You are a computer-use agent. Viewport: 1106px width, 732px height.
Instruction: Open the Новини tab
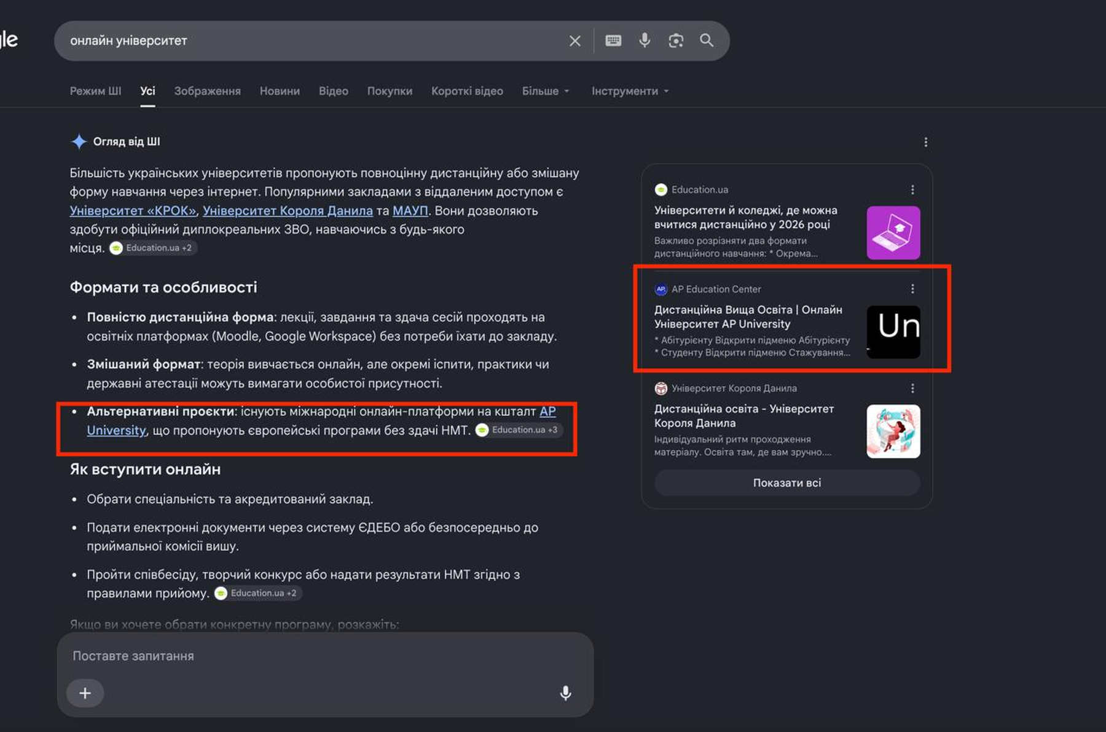pyautogui.click(x=280, y=91)
